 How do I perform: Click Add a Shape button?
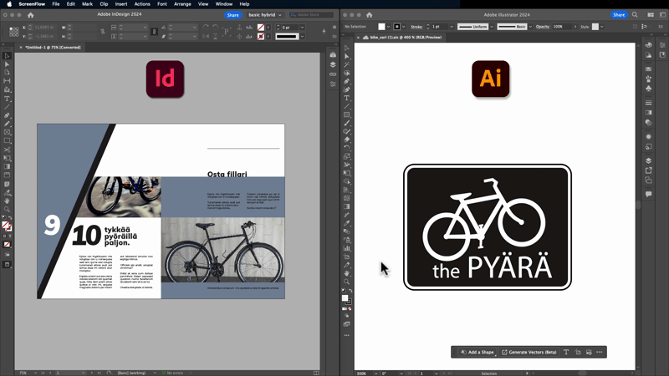[x=477, y=352]
